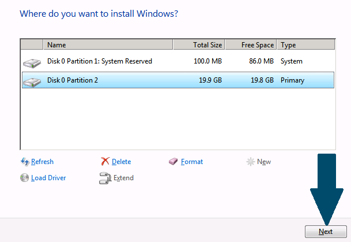
Task: Click the Refresh arrows icon
Action: 25,162
